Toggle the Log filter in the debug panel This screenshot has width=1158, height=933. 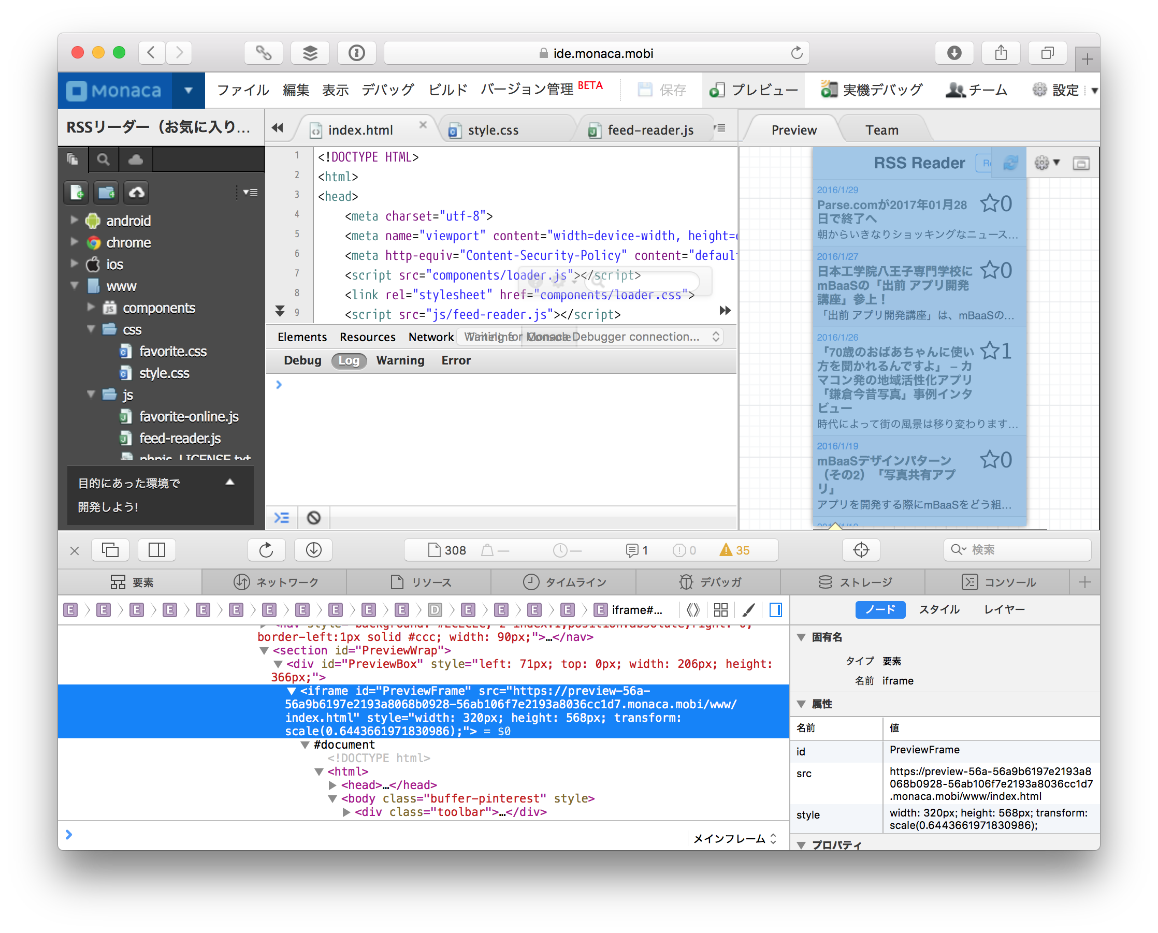click(349, 361)
